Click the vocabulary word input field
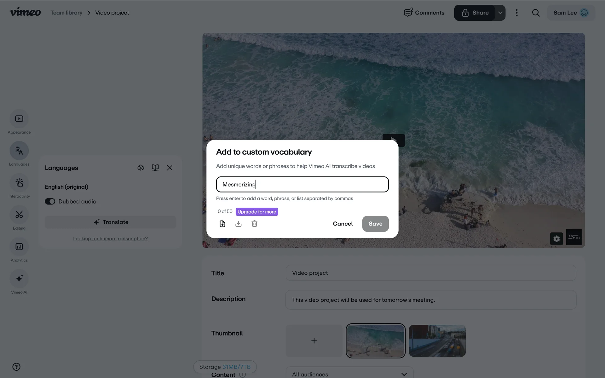The image size is (605, 378). [x=302, y=185]
